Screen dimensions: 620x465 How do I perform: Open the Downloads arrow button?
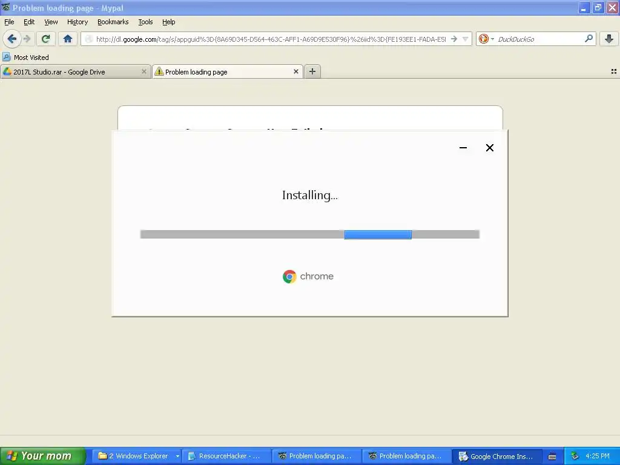tap(609, 39)
